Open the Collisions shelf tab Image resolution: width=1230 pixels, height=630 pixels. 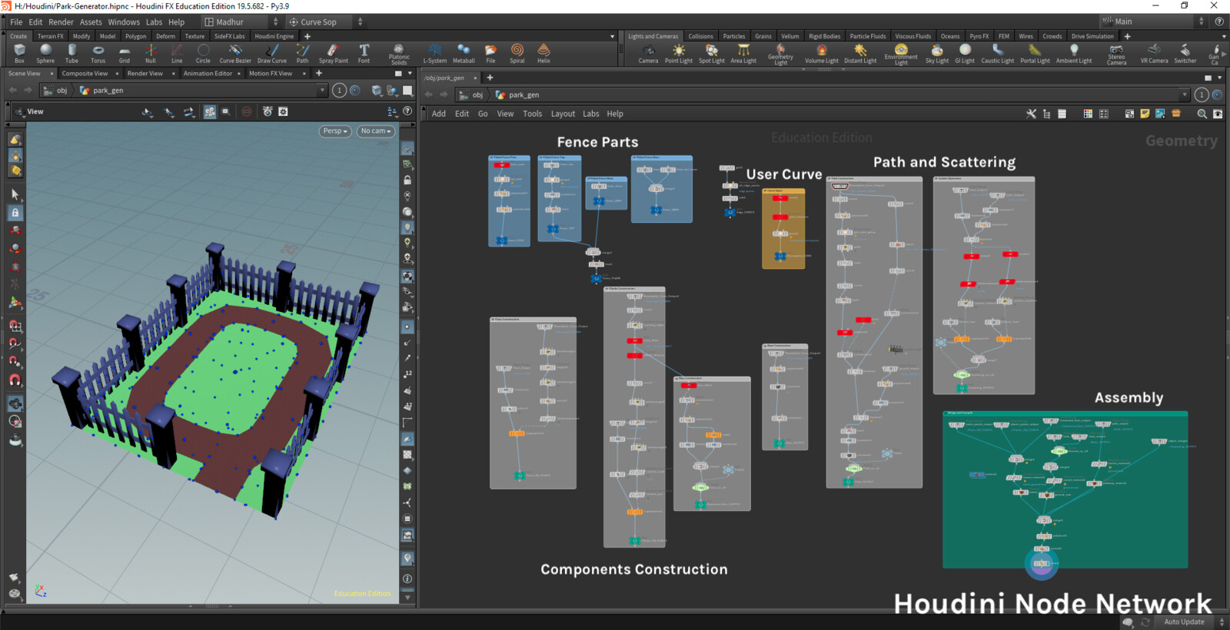coord(700,36)
